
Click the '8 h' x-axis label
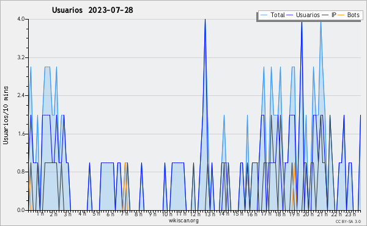coord(138,214)
